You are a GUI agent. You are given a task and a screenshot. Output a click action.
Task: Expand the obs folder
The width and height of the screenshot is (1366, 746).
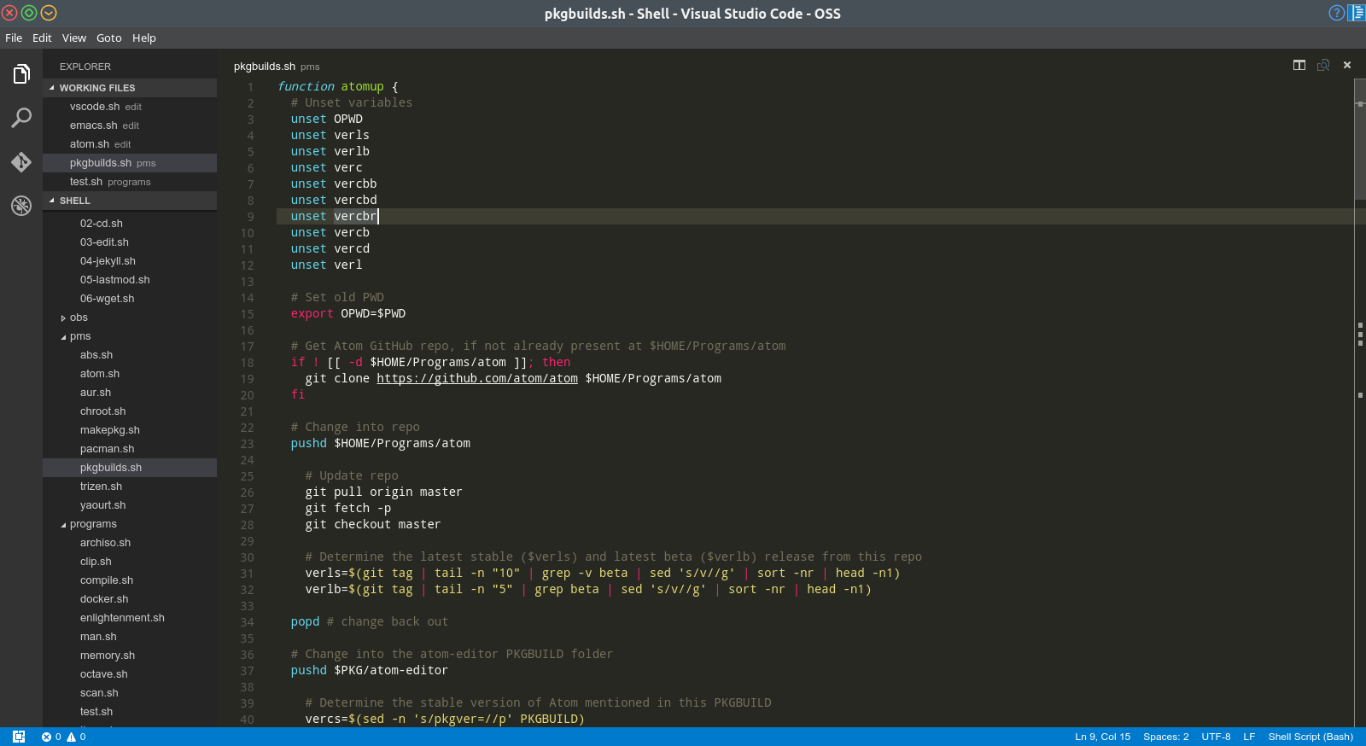130,318
